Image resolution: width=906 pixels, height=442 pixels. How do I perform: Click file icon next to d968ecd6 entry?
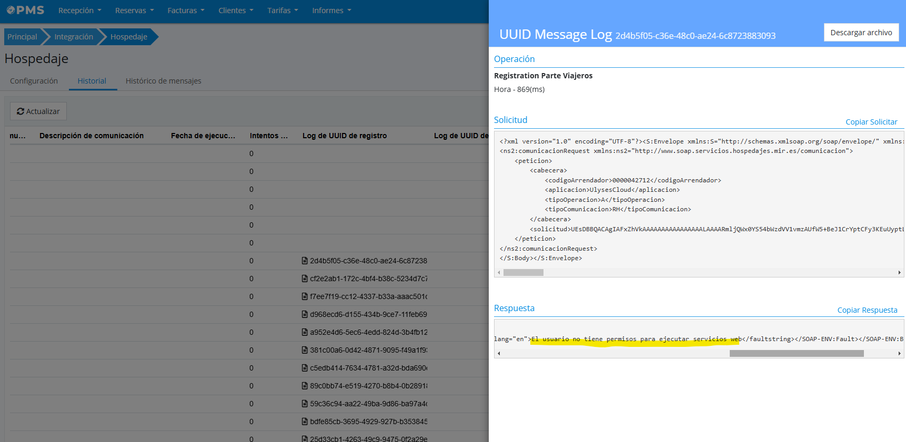(305, 314)
